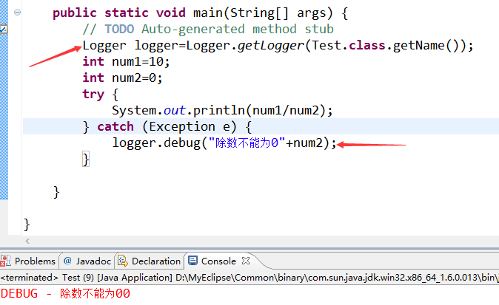This screenshot has width=499, height=305.
Task: Open the Javadoc tab
Action: pos(87,261)
